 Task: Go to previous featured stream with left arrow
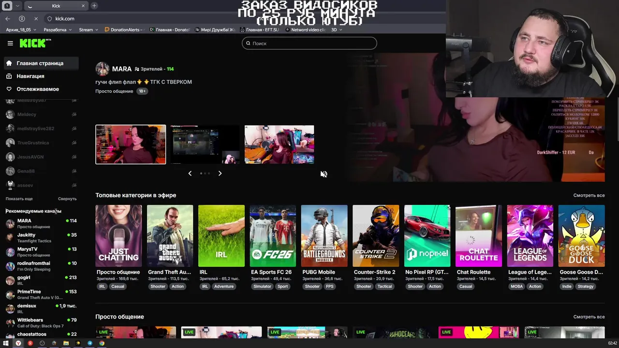pos(190,173)
